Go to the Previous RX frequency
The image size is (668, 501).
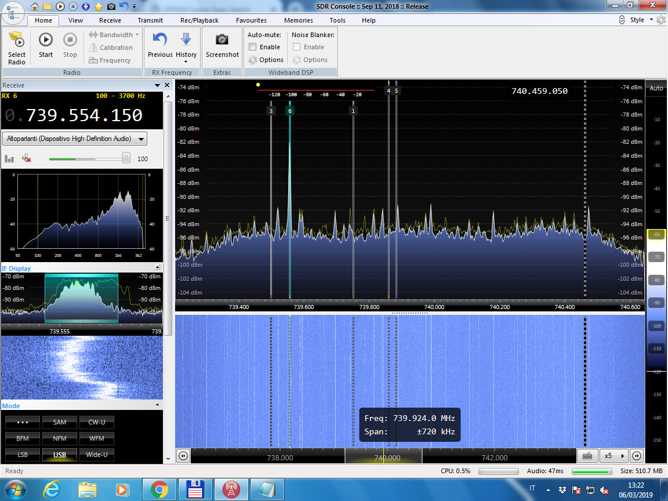[160, 45]
